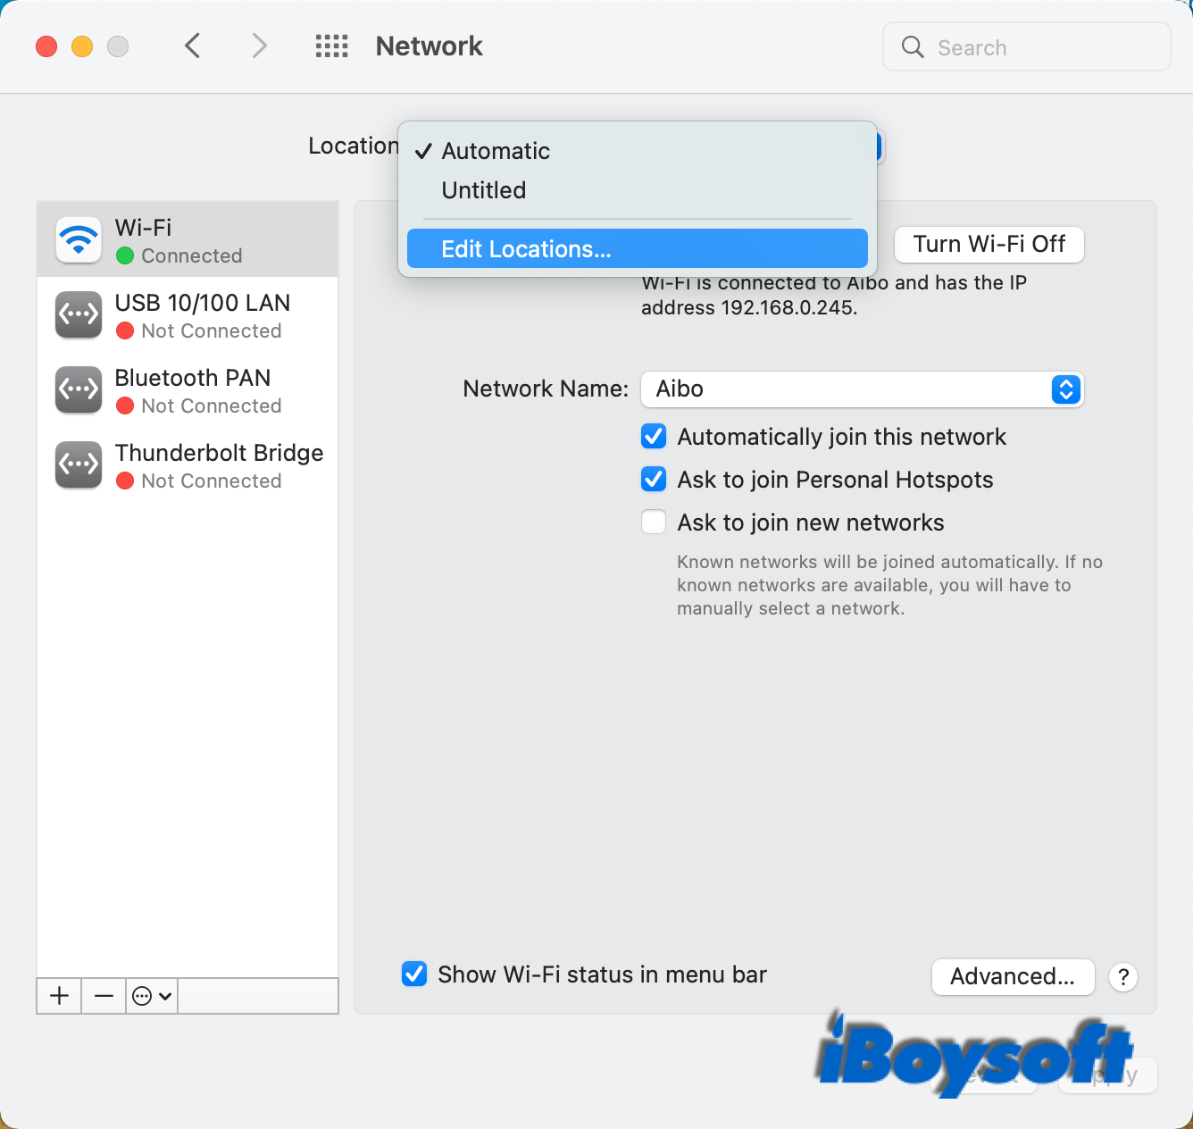Select the Bluetooth PAN service icon
Image resolution: width=1193 pixels, height=1129 pixels.
pyautogui.click(x=79, y=389)
